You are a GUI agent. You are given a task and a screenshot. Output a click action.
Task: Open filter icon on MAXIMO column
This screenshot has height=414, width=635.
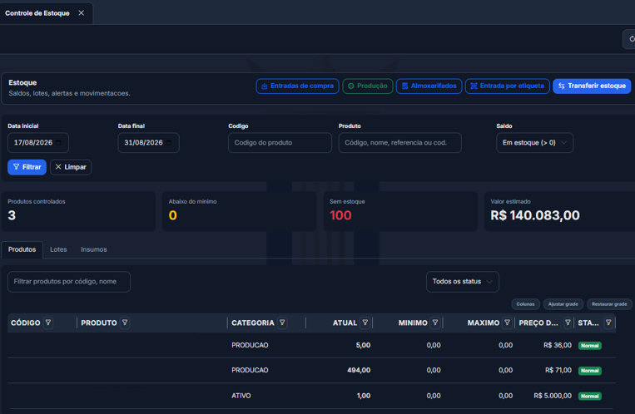(507, 323)
